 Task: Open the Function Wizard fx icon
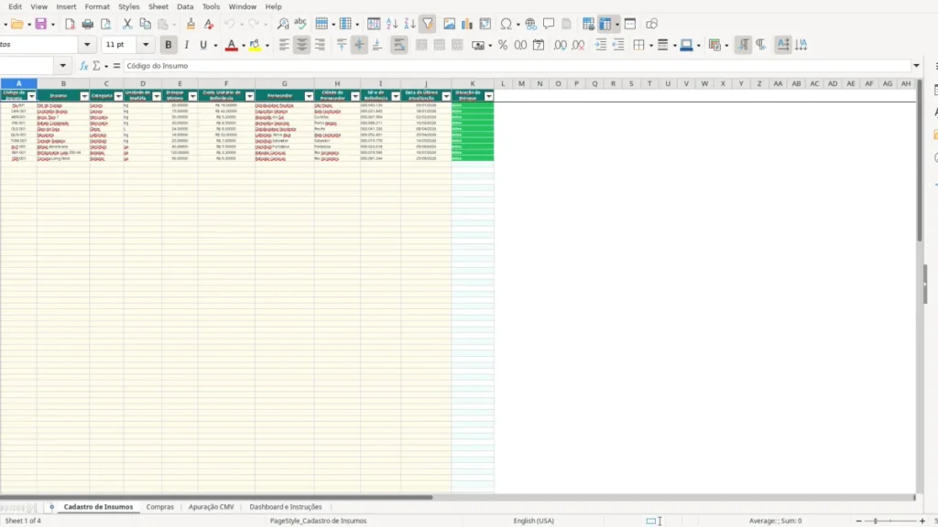pos(83,66)
